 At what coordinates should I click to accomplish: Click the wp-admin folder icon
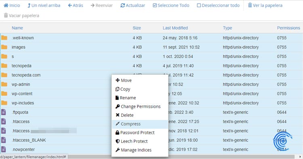click(x=4, y=84)
